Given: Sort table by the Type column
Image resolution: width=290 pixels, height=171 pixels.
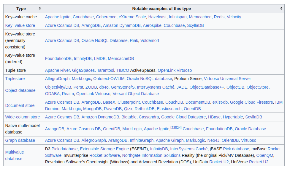Looking at the screenshot, I should (40, 9).
